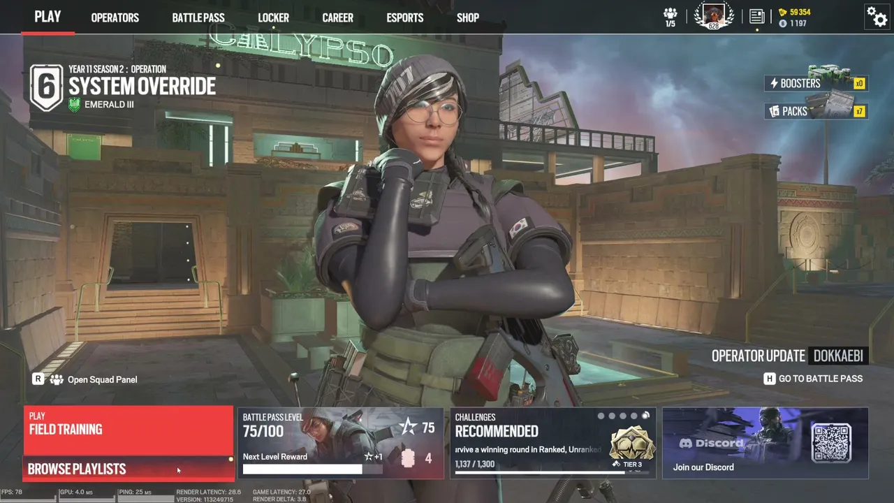Click the Render Latency: 28.6 readout

[x=209, y=492]
